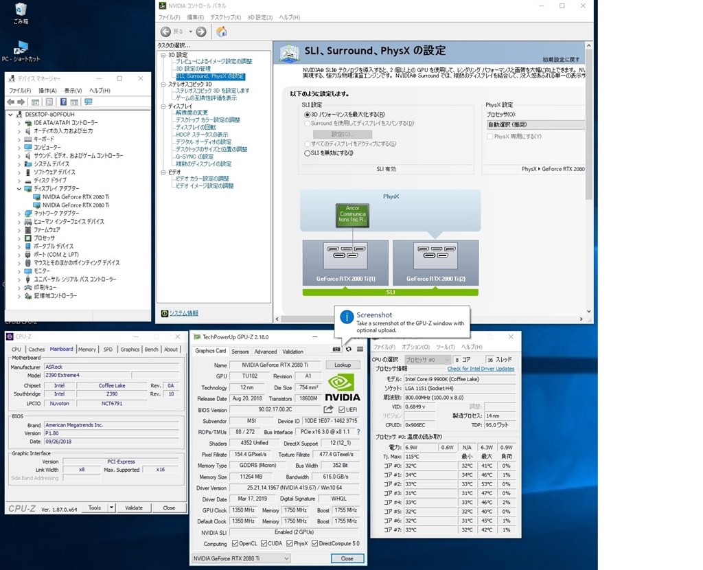Toggle the OpenCL checkbox in GPU-Z
703x570 pixels.
point(235,543)
